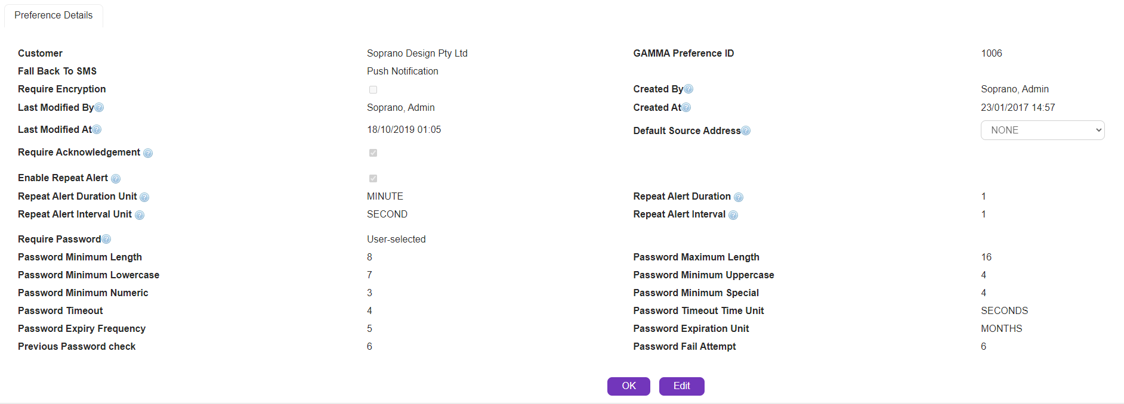Screen dimensions: 1124x404
Task: Click help icon next to Repeat Alert Duration Unit
Action: click(x=144, y=197)
